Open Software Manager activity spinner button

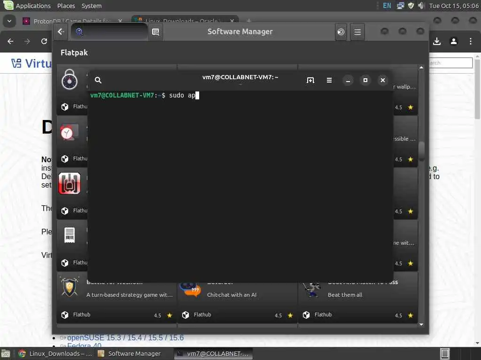coord(341,32)
